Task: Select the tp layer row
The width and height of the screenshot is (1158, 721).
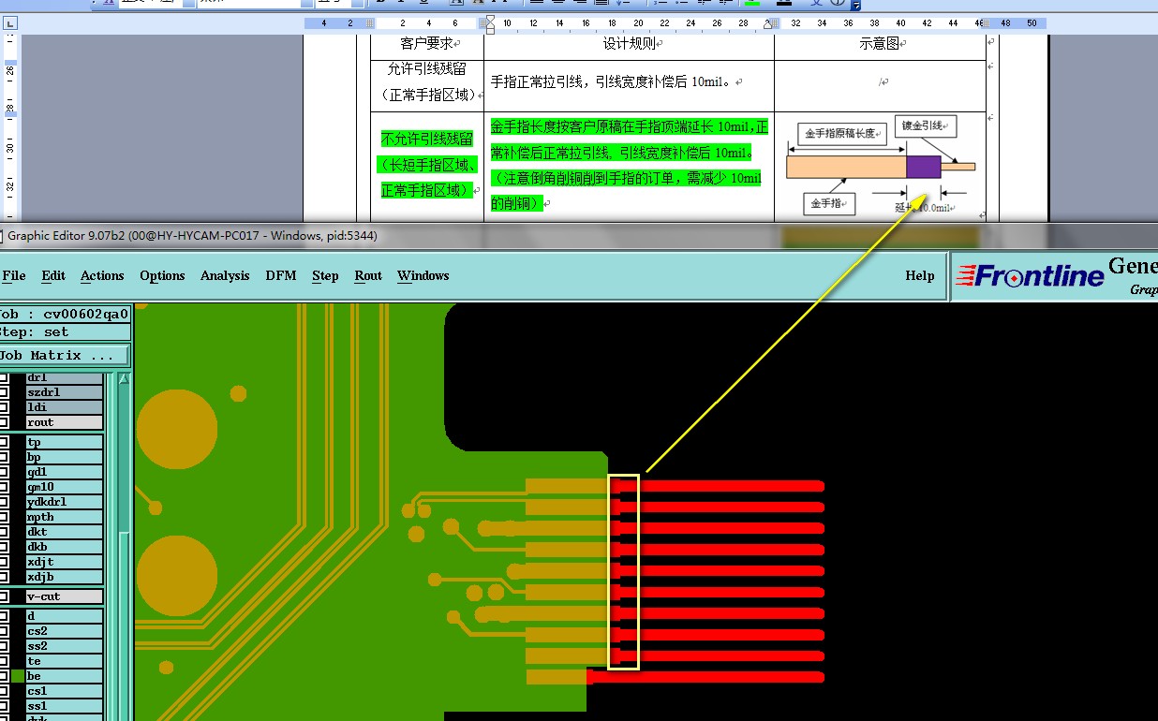Action: point(65,442)
